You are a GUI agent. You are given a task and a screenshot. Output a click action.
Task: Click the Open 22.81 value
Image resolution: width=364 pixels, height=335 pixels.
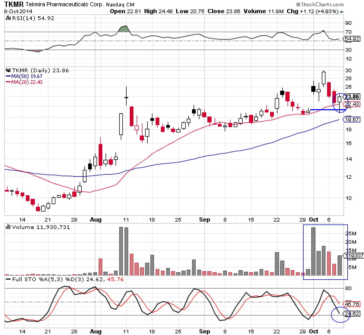(x=126, y=11)
